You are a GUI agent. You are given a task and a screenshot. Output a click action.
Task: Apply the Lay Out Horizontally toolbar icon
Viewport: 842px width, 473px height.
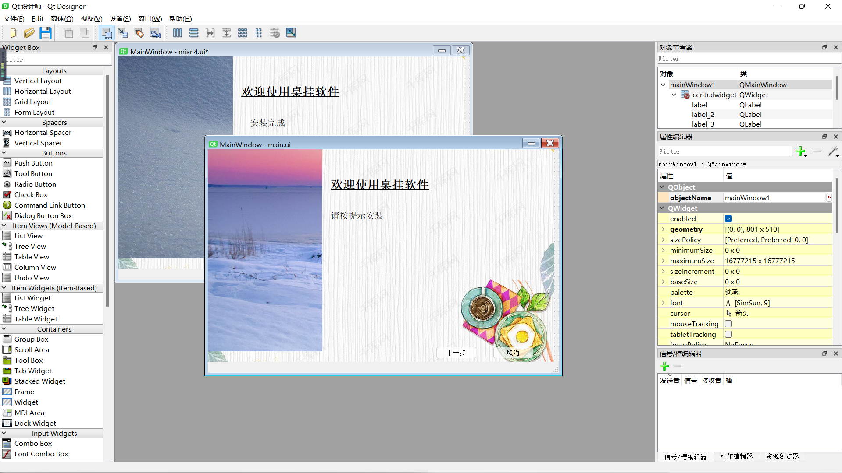178,33
